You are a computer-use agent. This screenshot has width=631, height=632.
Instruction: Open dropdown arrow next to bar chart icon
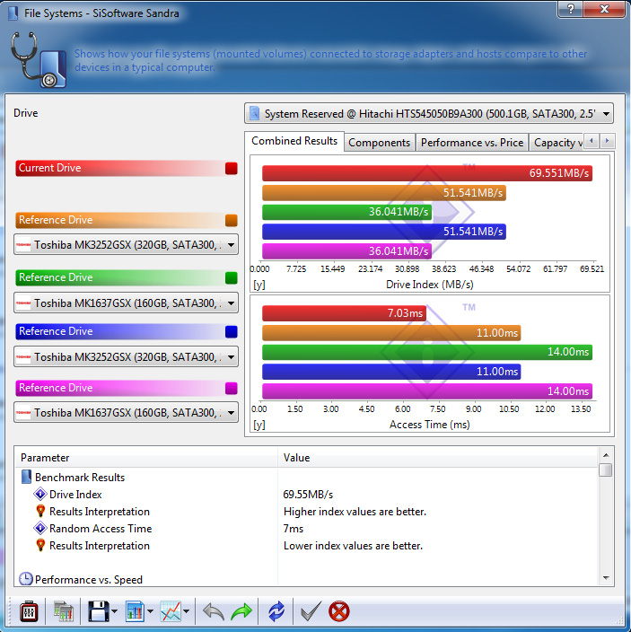click(150, 612)
